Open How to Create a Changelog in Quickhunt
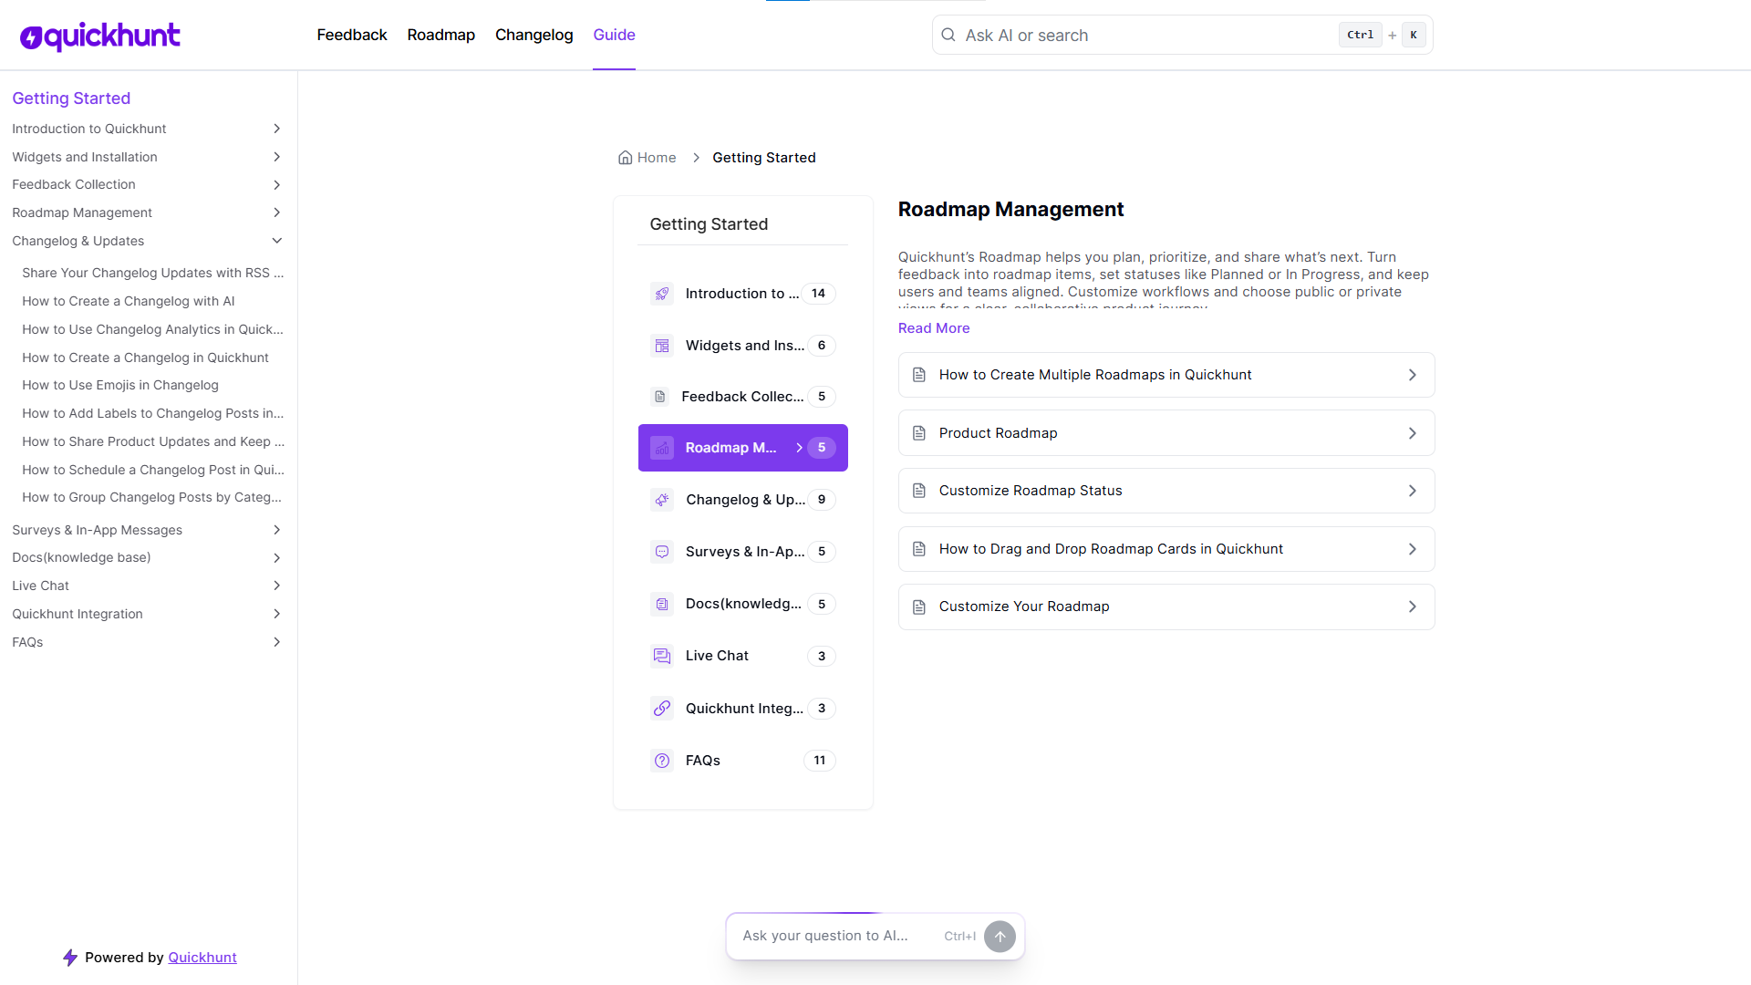 click(145, 358)
